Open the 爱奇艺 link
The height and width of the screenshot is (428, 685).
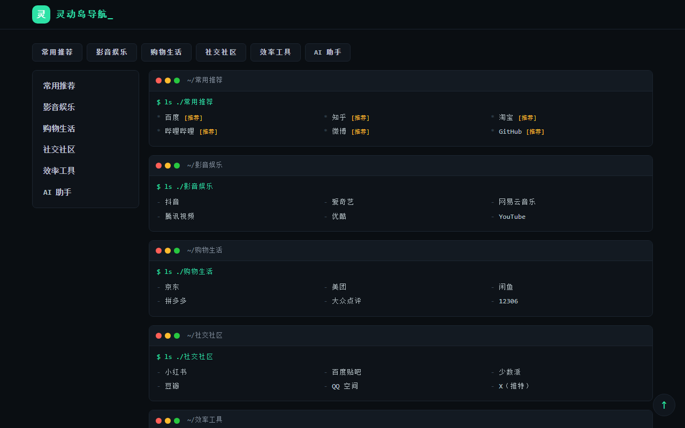[343, 202]
